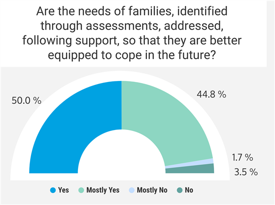This screenshot has height=205, width=275.
Task: Click the 50.0 % data label
Action: (x=26, y=100)
